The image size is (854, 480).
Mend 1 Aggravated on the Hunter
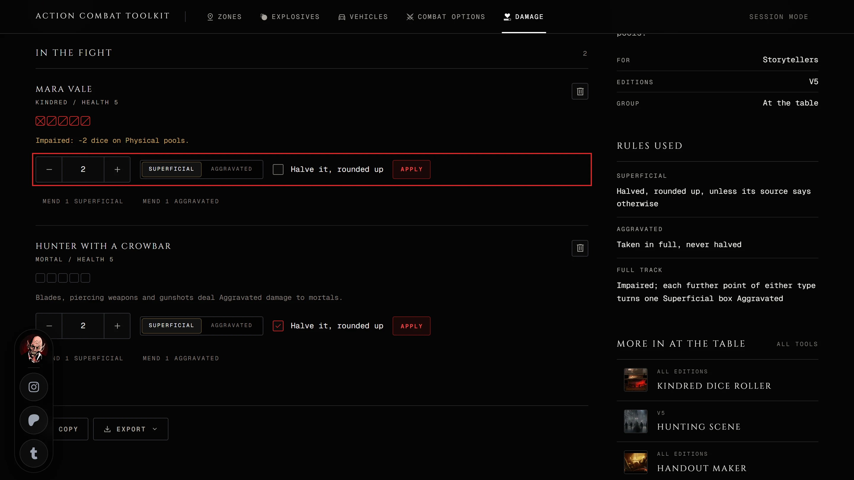(x=181, y=359)
